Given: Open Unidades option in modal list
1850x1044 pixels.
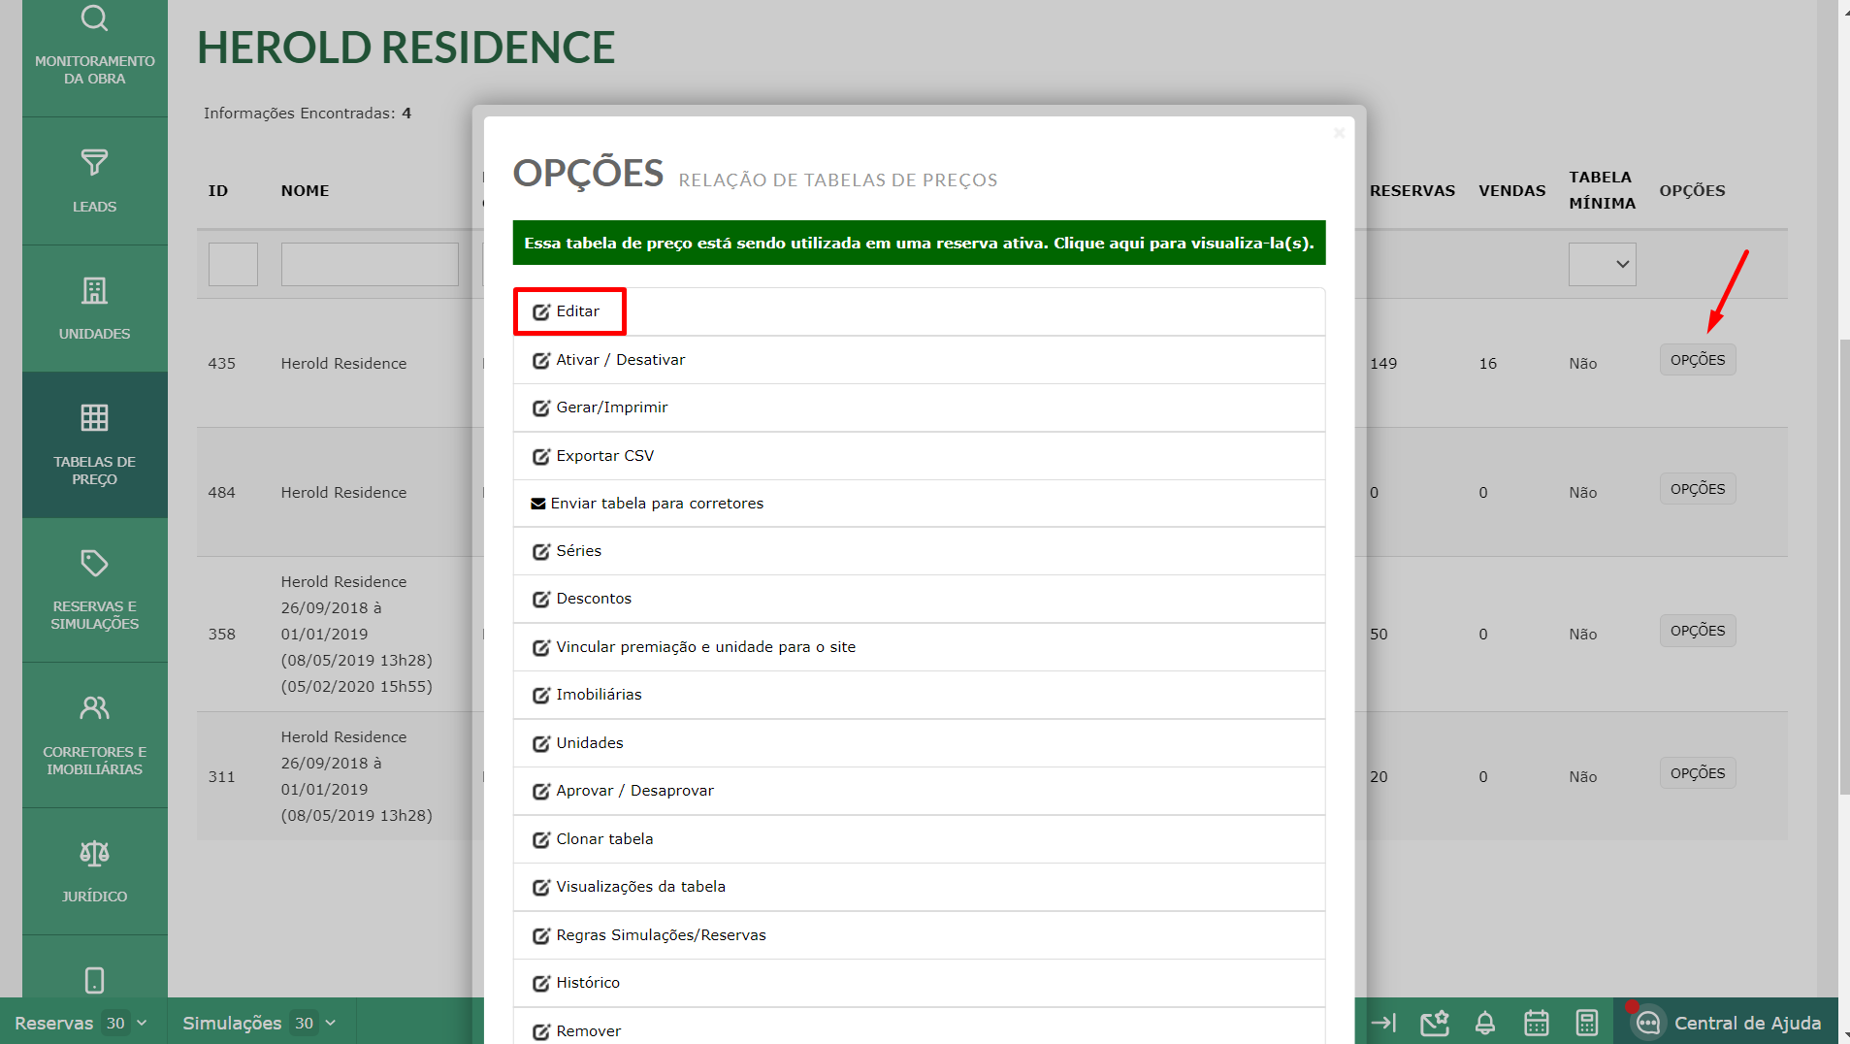Looking at the screenshot, I should pos(919,743).
